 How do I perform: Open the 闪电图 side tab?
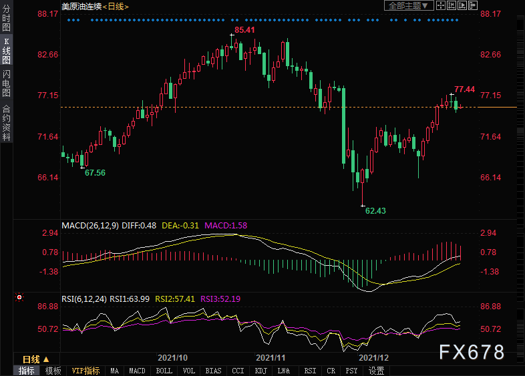coord(6,83)
